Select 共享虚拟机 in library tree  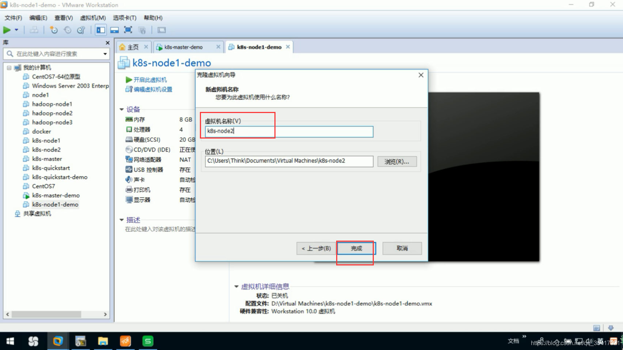point(37,213)
